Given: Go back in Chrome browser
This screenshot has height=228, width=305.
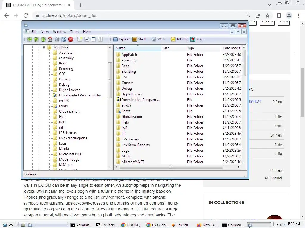Looking at the screenshot, I should coord(7,15).
